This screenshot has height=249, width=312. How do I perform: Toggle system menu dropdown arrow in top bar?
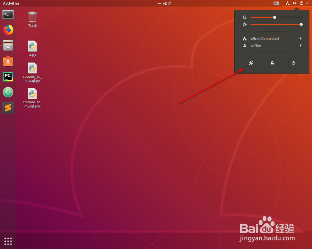307,3
